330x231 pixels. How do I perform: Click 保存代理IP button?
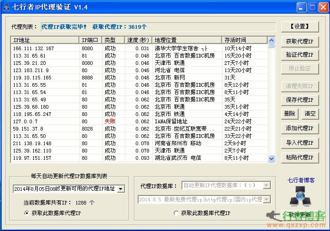[x=300, y=100]
